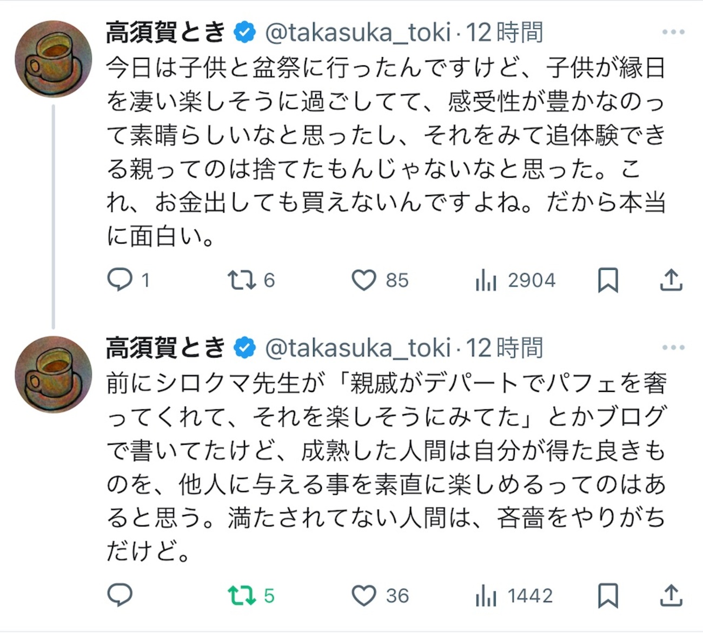The width and height of the screenshot is (703, 633).
Task: Bookmark the second tweet
Action: coord(608,596)
